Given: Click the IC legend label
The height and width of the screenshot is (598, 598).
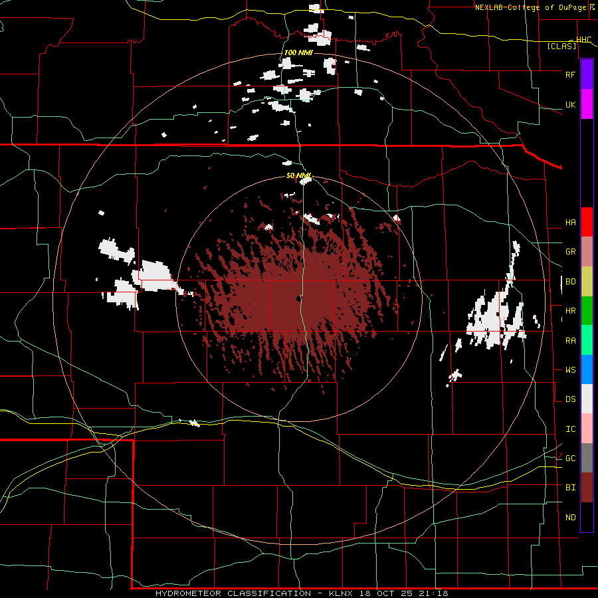Looking at the screenshot, I should (570, 429).
